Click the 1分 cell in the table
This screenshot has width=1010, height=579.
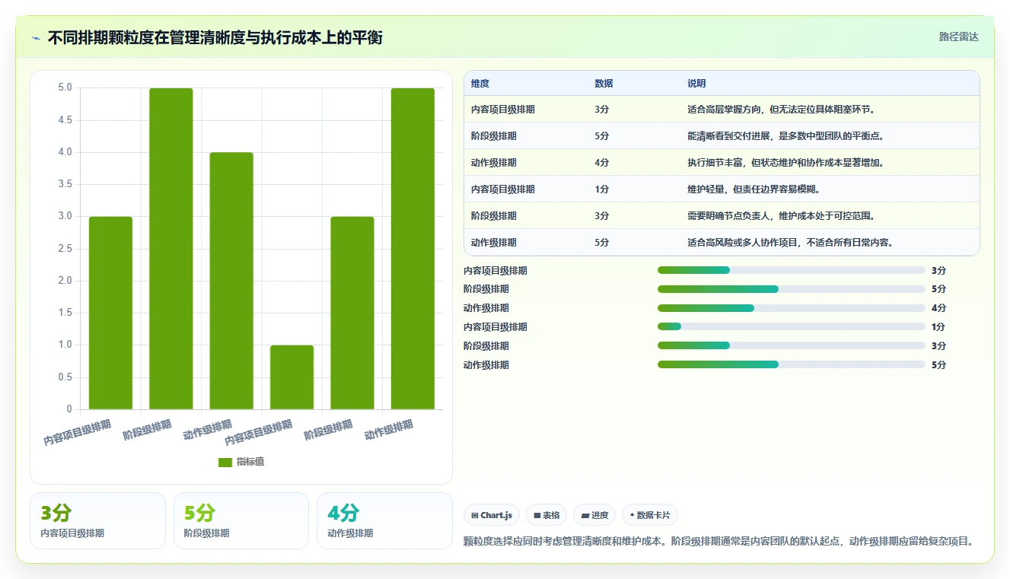(601, 189)
